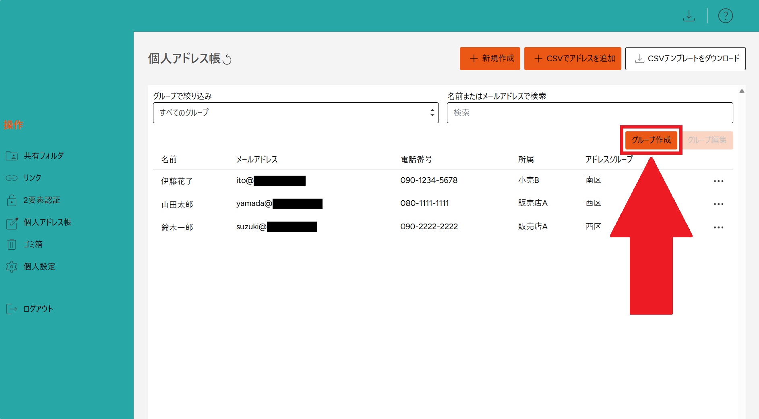Click the 2要素認証 lock icon
Image resolution: width=759 pixels, height=419 pixels.
[12, 200]
